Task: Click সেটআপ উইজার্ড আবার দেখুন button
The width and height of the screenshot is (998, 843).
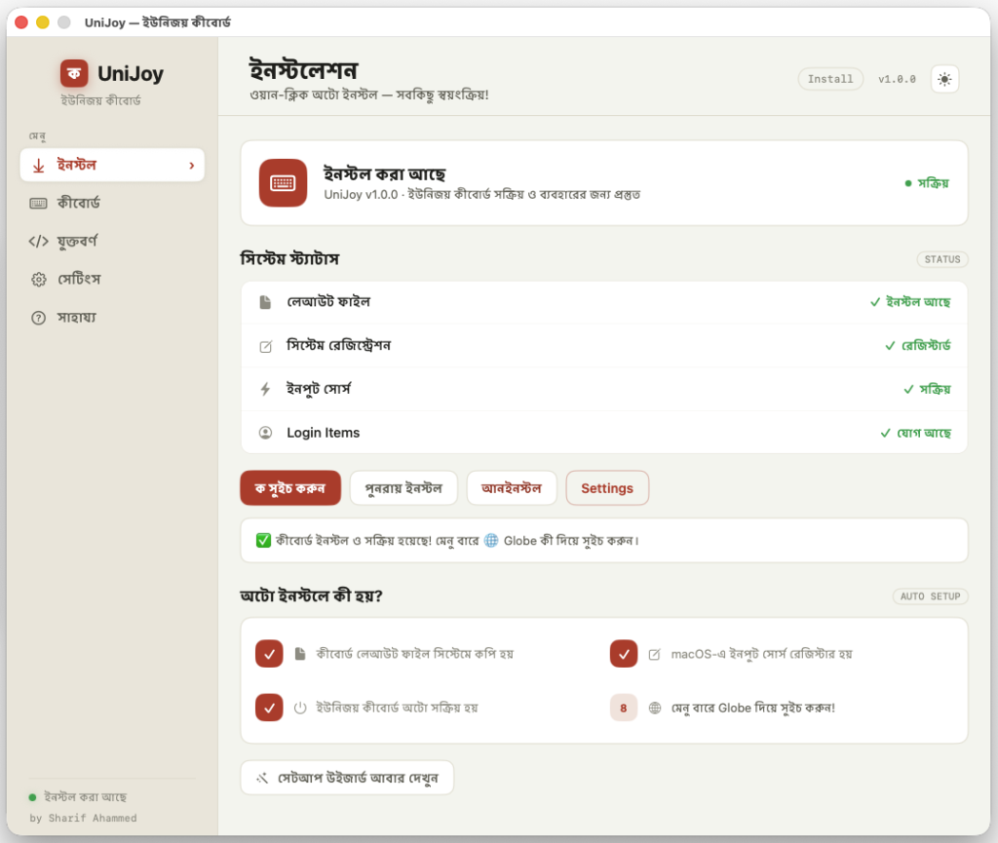Action: tap(348, 778)
